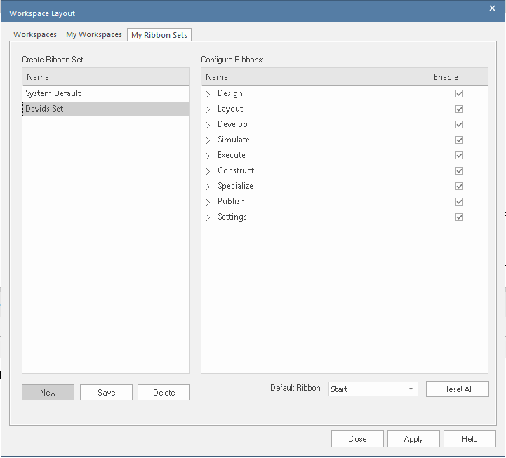
Task: Delete the selected ribbon set
Action: click(164, 393)
